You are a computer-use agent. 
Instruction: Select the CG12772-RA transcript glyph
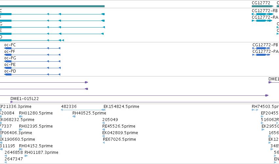click(x=262, y=21)
